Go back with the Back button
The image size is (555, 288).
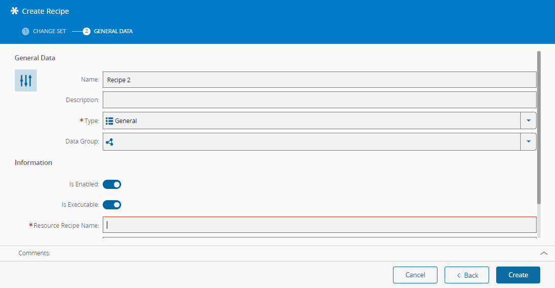(x=467, y=275)
